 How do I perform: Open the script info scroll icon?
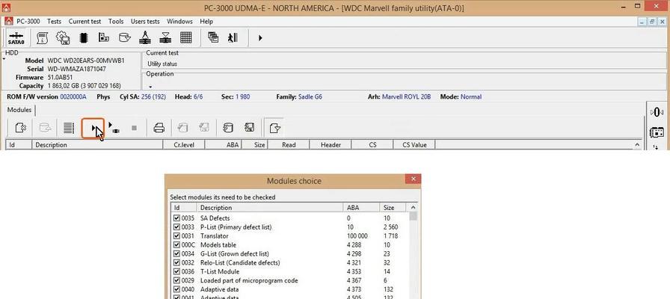pos(42,38)
